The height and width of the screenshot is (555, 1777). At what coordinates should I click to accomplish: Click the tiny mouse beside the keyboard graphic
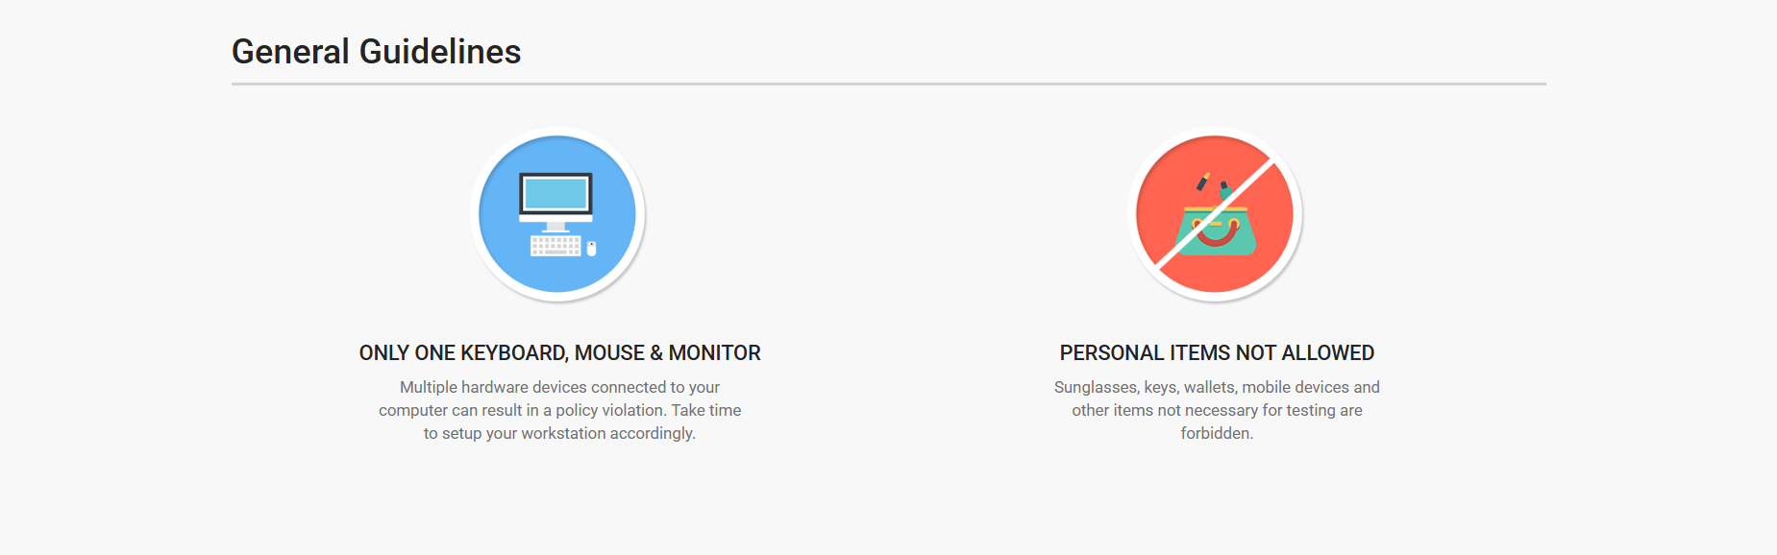point(591,249)
